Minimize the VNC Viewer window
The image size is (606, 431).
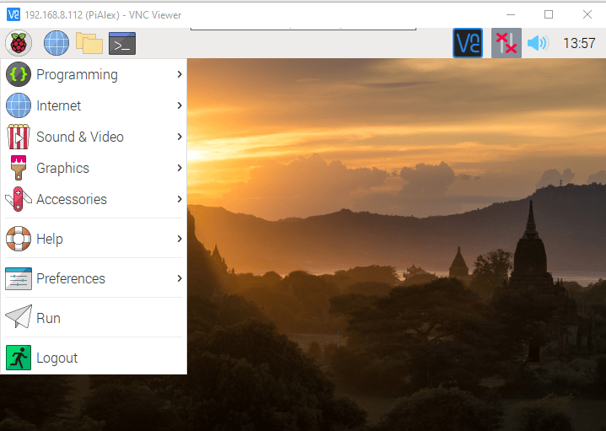tap(511, 14)
